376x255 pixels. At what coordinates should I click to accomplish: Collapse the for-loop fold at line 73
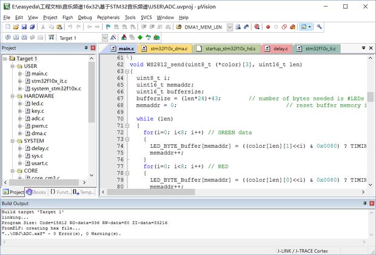coord(127,139)
